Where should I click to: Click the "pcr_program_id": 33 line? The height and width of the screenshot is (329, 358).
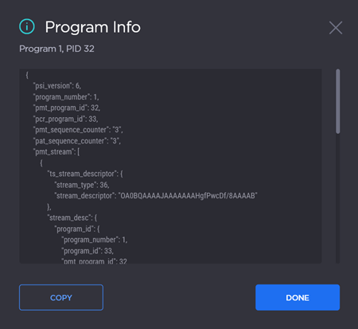tap(65, 119)
